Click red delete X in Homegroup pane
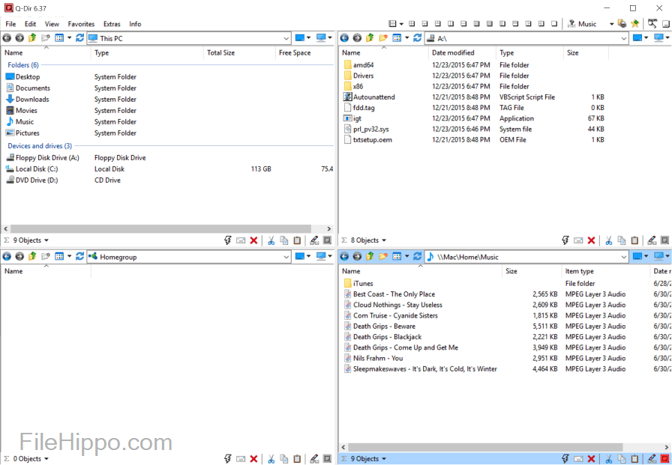 click(253, 459)
